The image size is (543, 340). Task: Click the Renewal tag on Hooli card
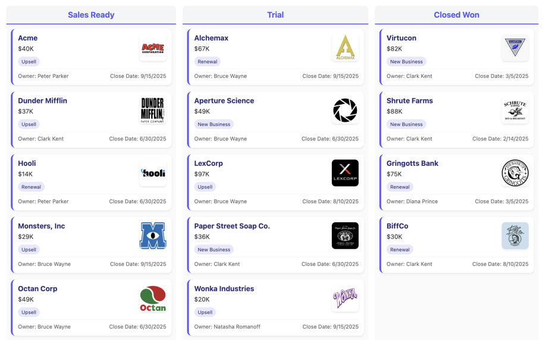(31, 187)
